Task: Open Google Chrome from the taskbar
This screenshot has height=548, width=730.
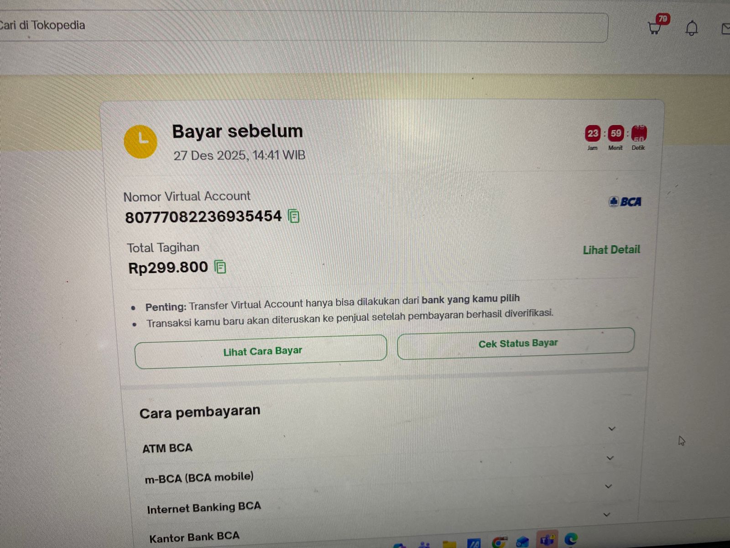Action: pyautogui.click(x=499, y=542)
